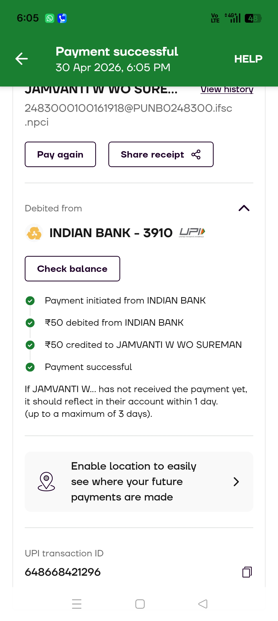Screen dimensions: 278x621
Task: Tap the Share receipt button
Action: pos(161,154)
